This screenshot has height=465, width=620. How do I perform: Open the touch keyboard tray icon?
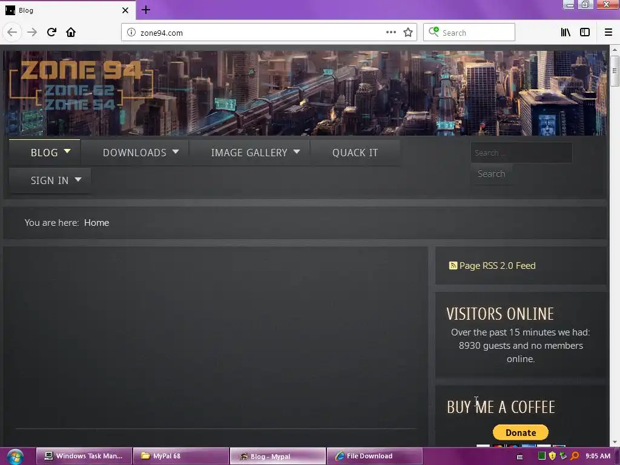(520, 457)
